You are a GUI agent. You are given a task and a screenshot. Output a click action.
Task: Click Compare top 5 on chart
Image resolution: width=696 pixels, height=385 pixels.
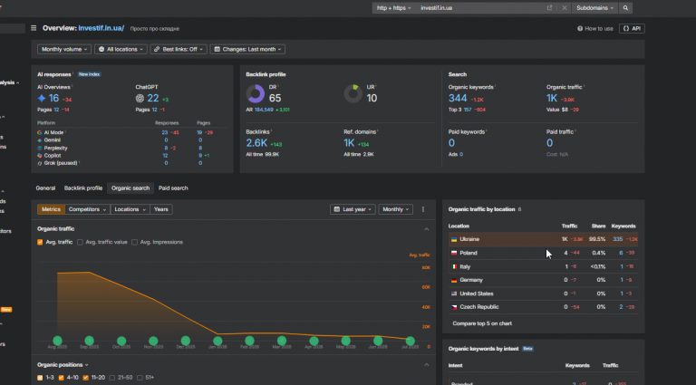482,323
